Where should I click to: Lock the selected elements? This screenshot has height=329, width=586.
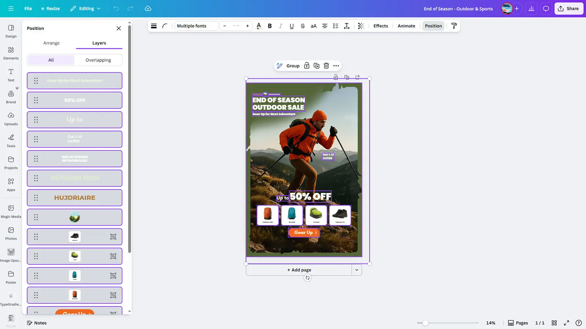(x=307, y=66)
